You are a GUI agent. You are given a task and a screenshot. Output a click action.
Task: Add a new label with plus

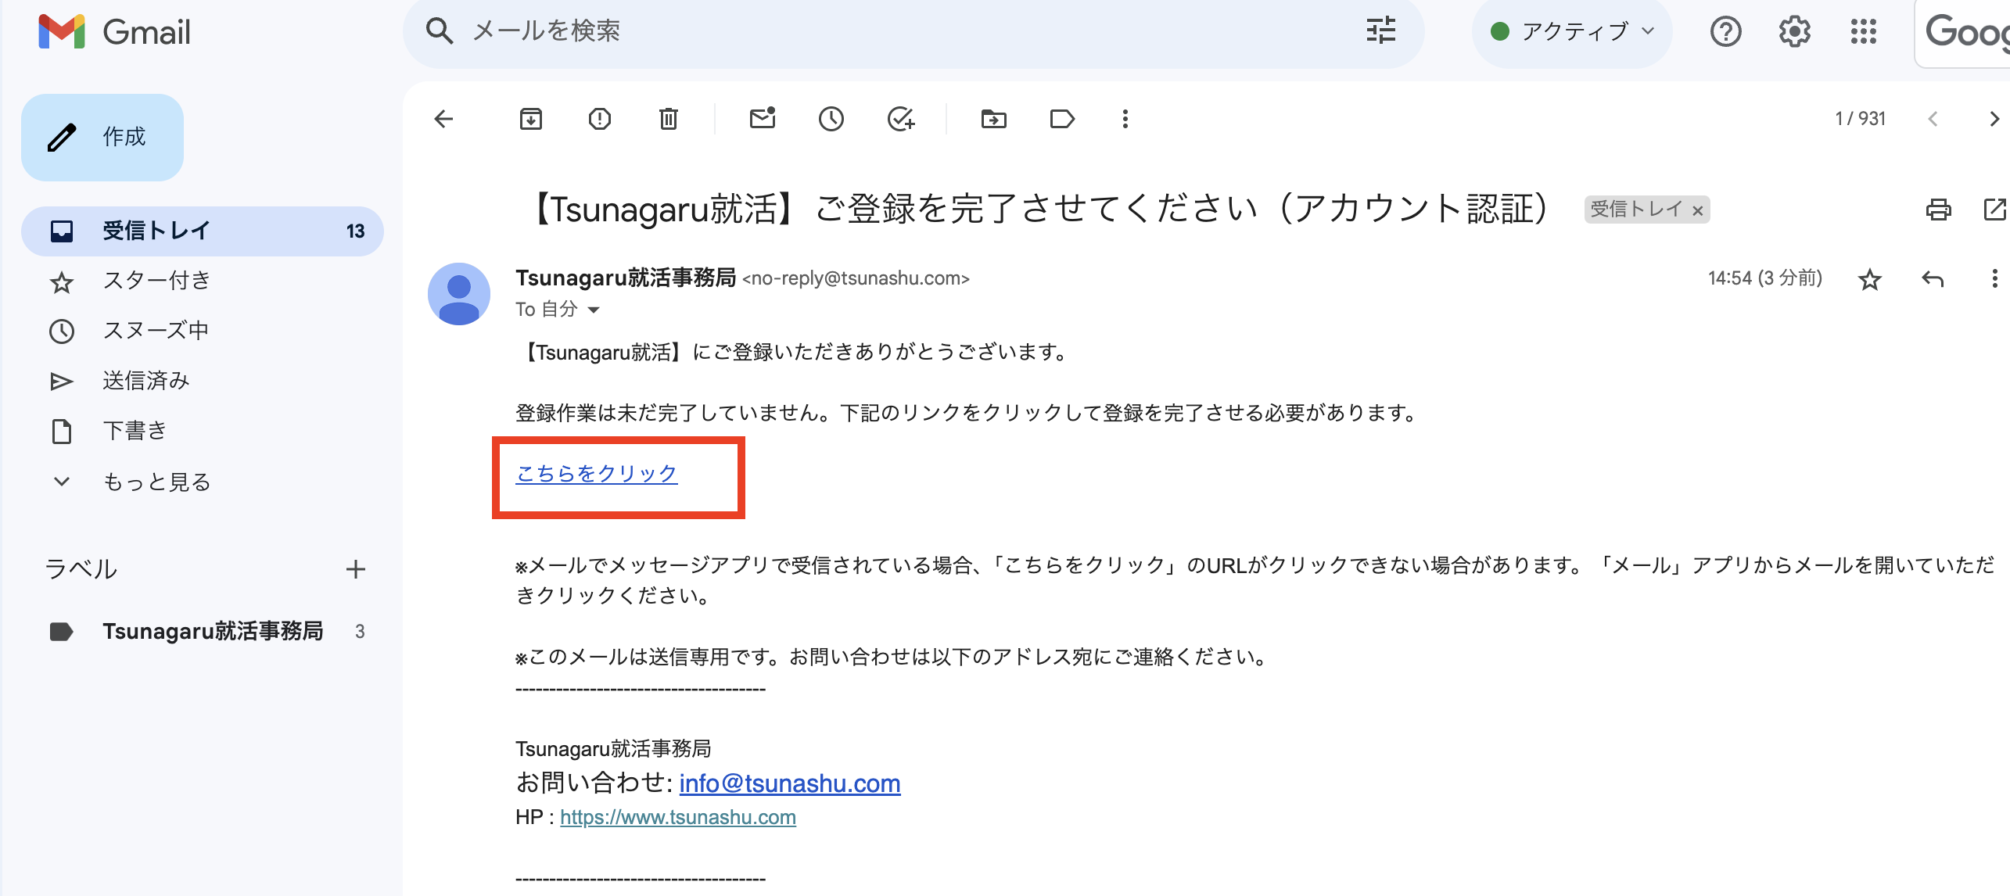(x=356, y=569)
